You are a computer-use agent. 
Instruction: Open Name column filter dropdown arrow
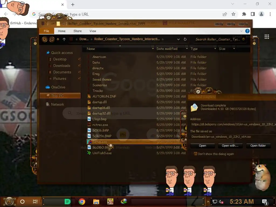click(x=153, y=49)
